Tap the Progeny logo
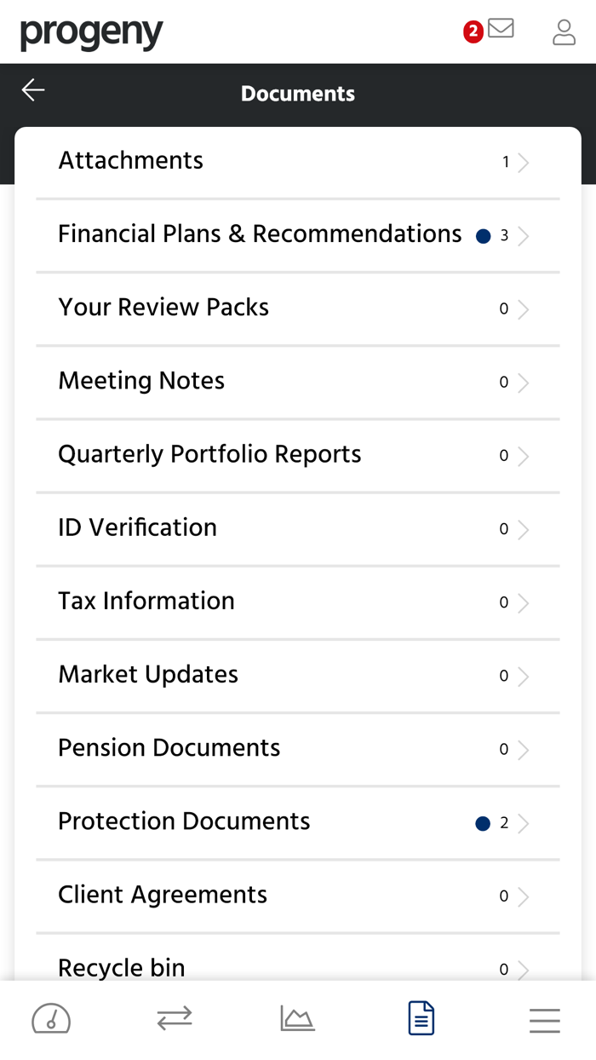 coord(91,35)
